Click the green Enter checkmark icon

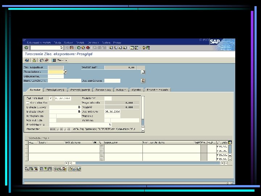point(26,48)
